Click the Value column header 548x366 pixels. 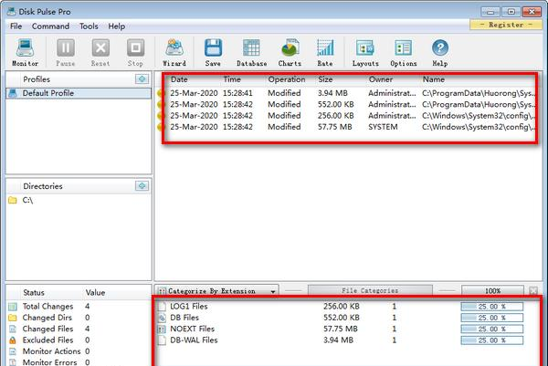click(95, 293)
